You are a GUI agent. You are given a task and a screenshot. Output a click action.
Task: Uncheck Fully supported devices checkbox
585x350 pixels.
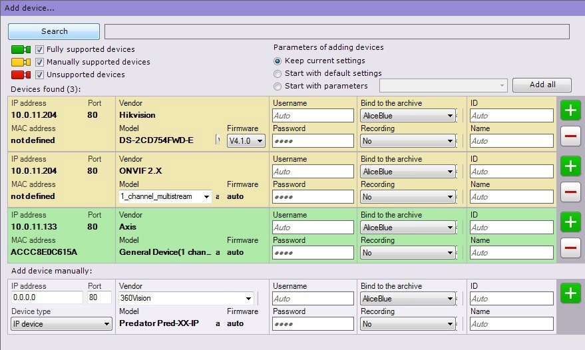pos(40,49)
